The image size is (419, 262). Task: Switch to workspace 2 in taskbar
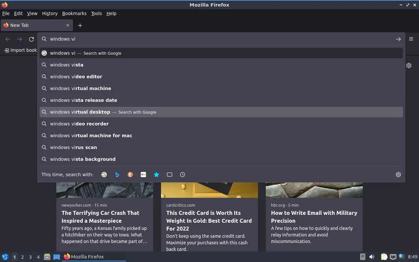click(x=22, y=257)
